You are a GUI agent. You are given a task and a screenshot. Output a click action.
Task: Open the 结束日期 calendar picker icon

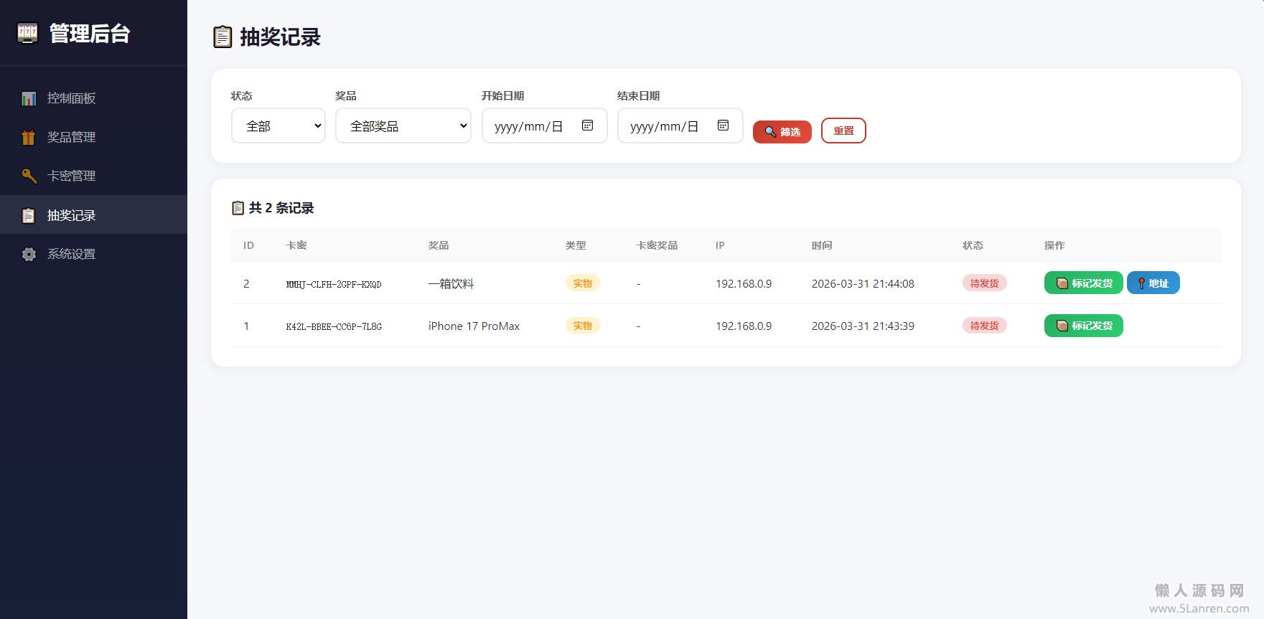723,126
